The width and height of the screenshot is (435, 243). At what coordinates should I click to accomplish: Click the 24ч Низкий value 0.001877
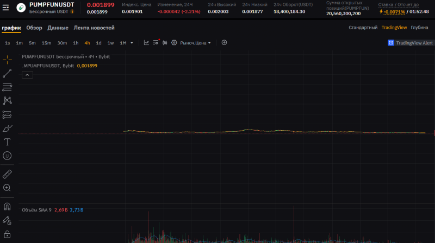click(252, 11)
